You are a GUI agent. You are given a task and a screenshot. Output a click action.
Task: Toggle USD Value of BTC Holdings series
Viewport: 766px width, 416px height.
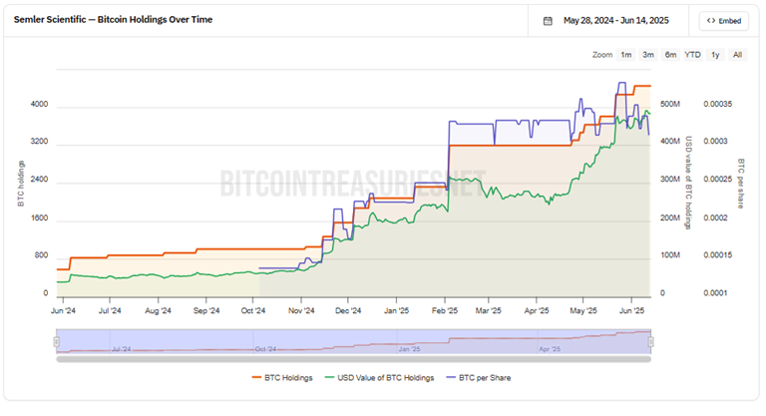pos(381,378)
